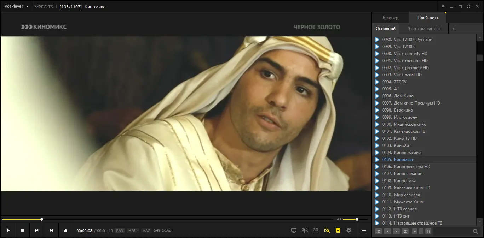
Task: Open the playlist search icon in control bar
Action: (x=327, y=230)
